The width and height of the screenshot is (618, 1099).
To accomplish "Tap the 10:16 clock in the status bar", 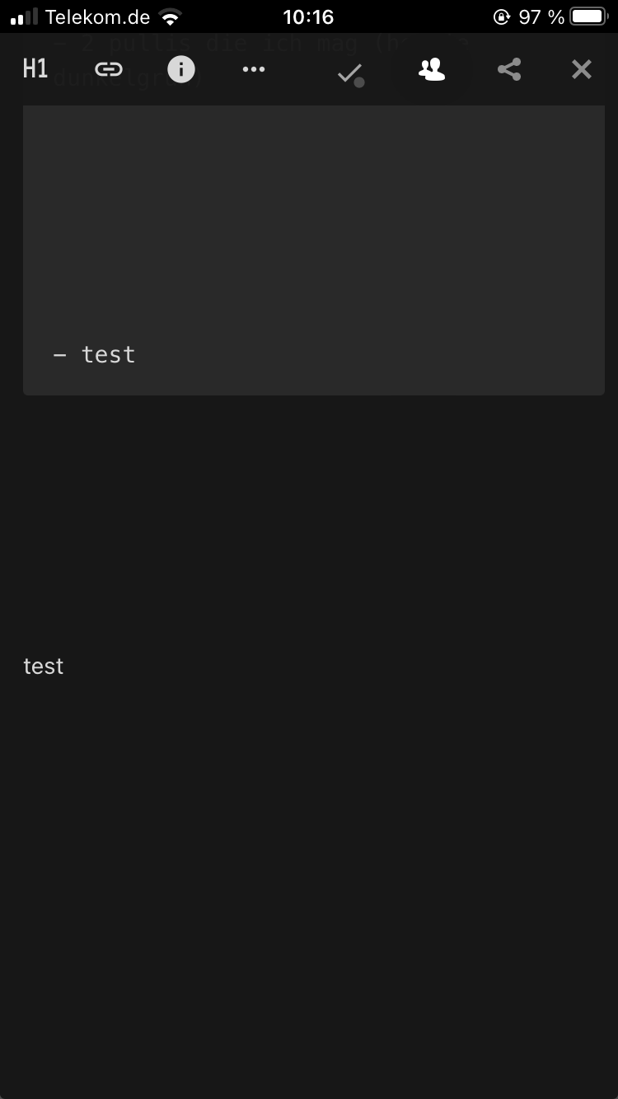I will [309, 16].
